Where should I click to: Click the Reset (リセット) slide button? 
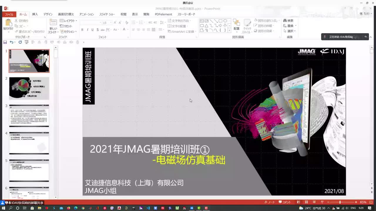pos(66,26)
